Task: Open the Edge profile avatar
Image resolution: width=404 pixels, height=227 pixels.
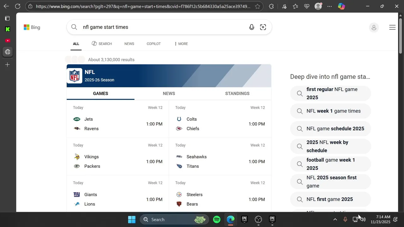Action: pos(318,6)
